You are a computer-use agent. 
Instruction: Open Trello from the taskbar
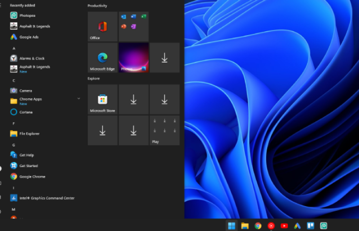point(310,226)
